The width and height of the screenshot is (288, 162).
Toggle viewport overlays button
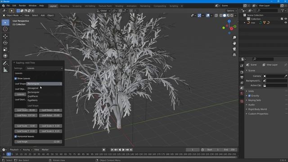tap(208, 16)
